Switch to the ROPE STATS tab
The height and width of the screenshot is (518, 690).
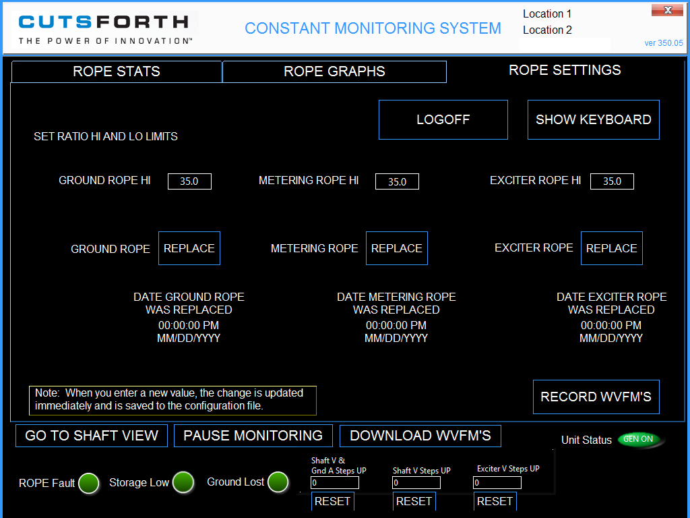coord(116,71)
